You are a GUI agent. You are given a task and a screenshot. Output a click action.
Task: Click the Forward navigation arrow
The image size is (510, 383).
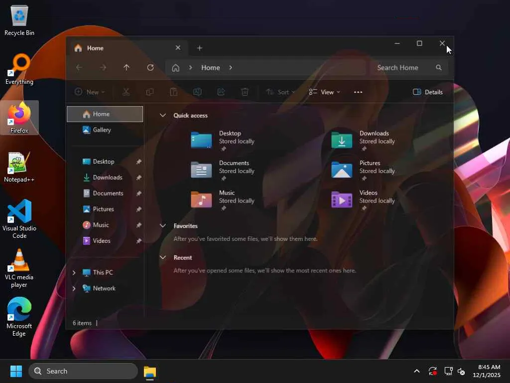click(x=103, y=67)
